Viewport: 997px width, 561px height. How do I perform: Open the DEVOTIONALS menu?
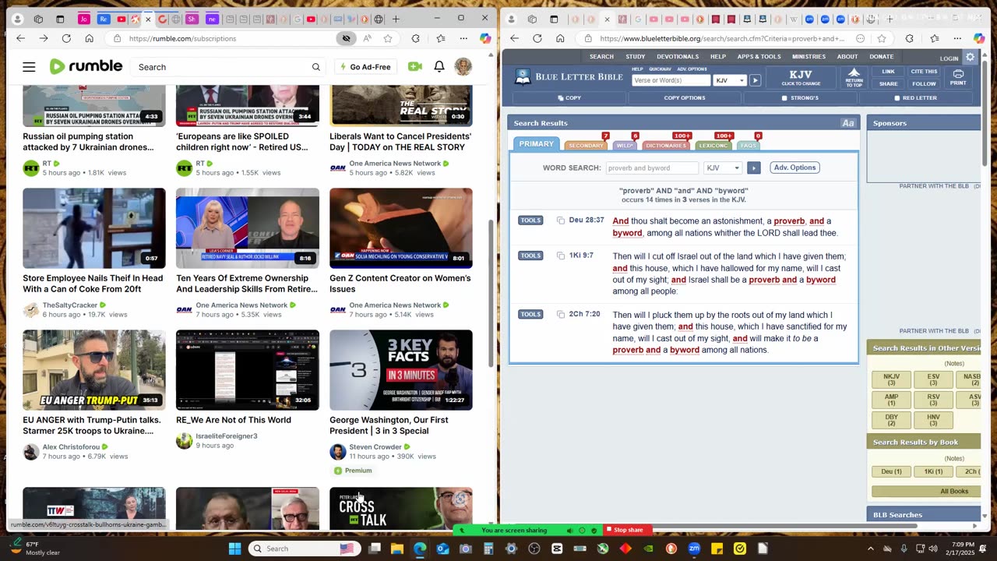(x=678, y=57)
